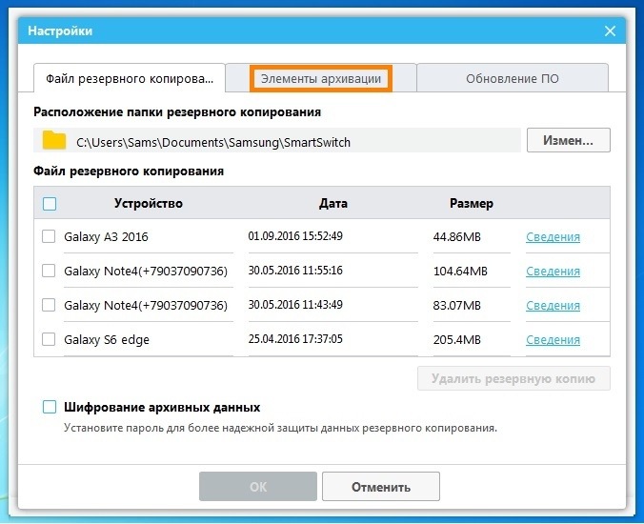Switch to Элементы архивации tab
This screenshot has width=644, height=524.
(x=321, y=78)
